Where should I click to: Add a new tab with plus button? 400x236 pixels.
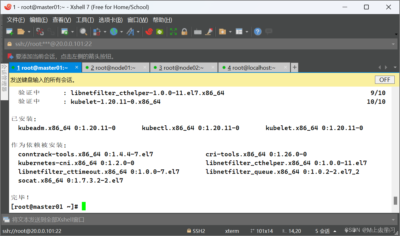tap(294, 68)
